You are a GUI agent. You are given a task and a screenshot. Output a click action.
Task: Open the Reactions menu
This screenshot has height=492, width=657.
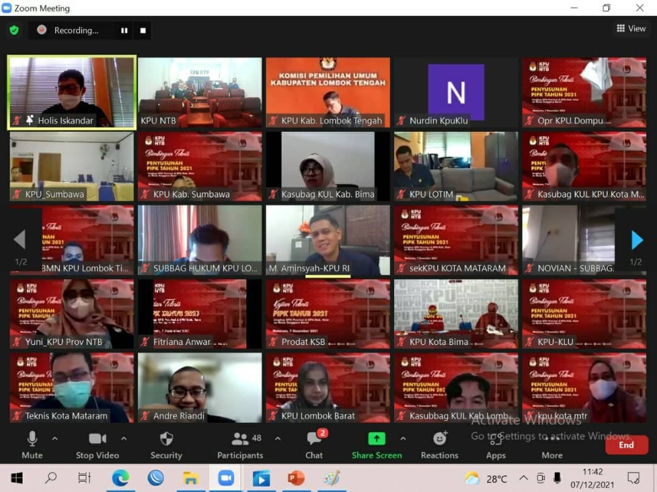coord(439,445)
